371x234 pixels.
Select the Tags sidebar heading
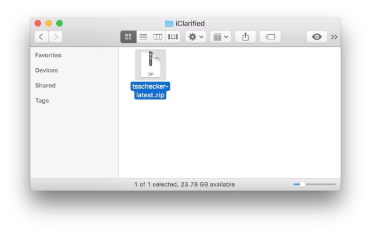point(42,101)
